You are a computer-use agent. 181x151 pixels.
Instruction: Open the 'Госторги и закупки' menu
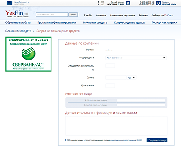164,22
